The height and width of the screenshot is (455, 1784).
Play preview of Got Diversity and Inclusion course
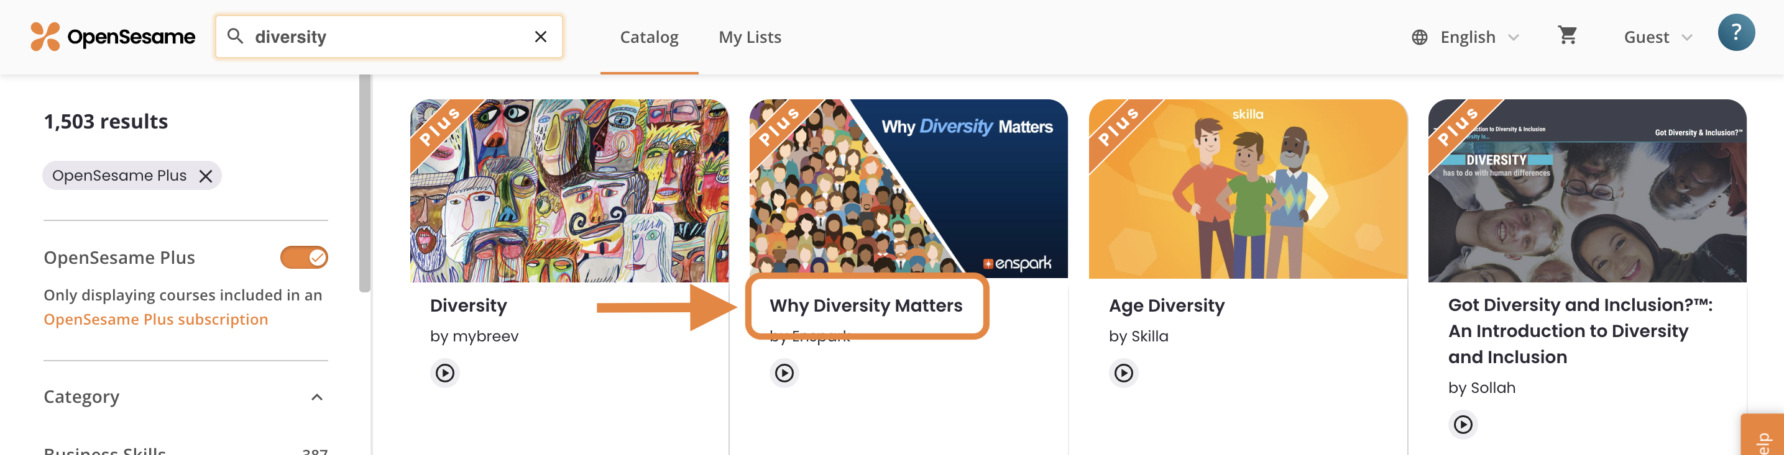pyautogui.click(x=1463, y=425)
